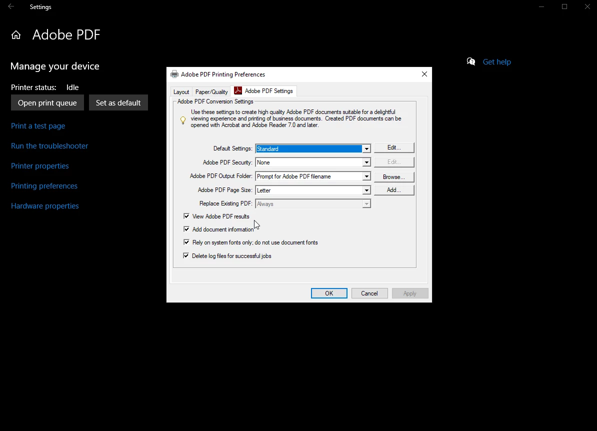Viewport: 597px width, 431px height.
Task: Click Edit button beside Adobe PDF Security
Action: (x=394, y=162)
